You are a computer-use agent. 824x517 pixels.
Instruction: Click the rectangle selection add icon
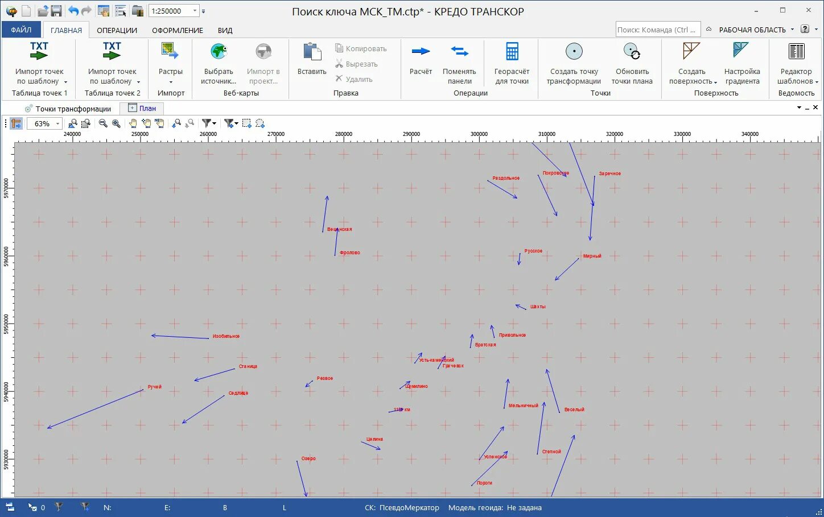click(x=247, y=123)
